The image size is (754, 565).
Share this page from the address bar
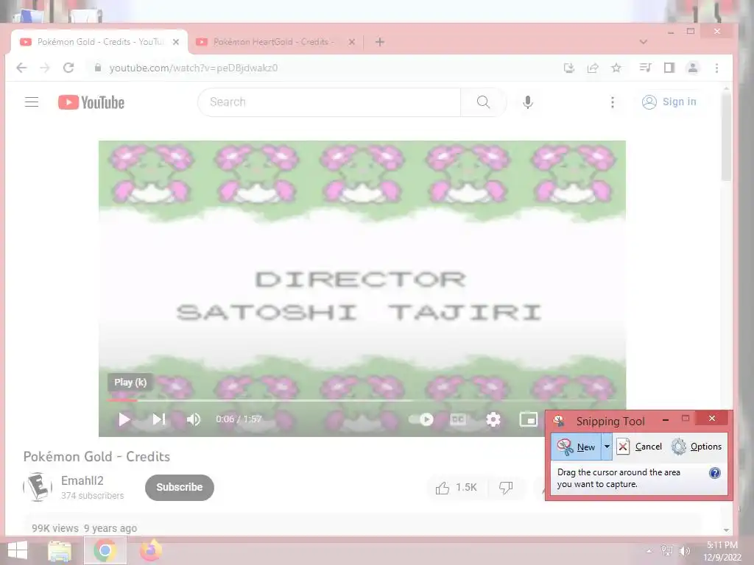pos(593,68)
